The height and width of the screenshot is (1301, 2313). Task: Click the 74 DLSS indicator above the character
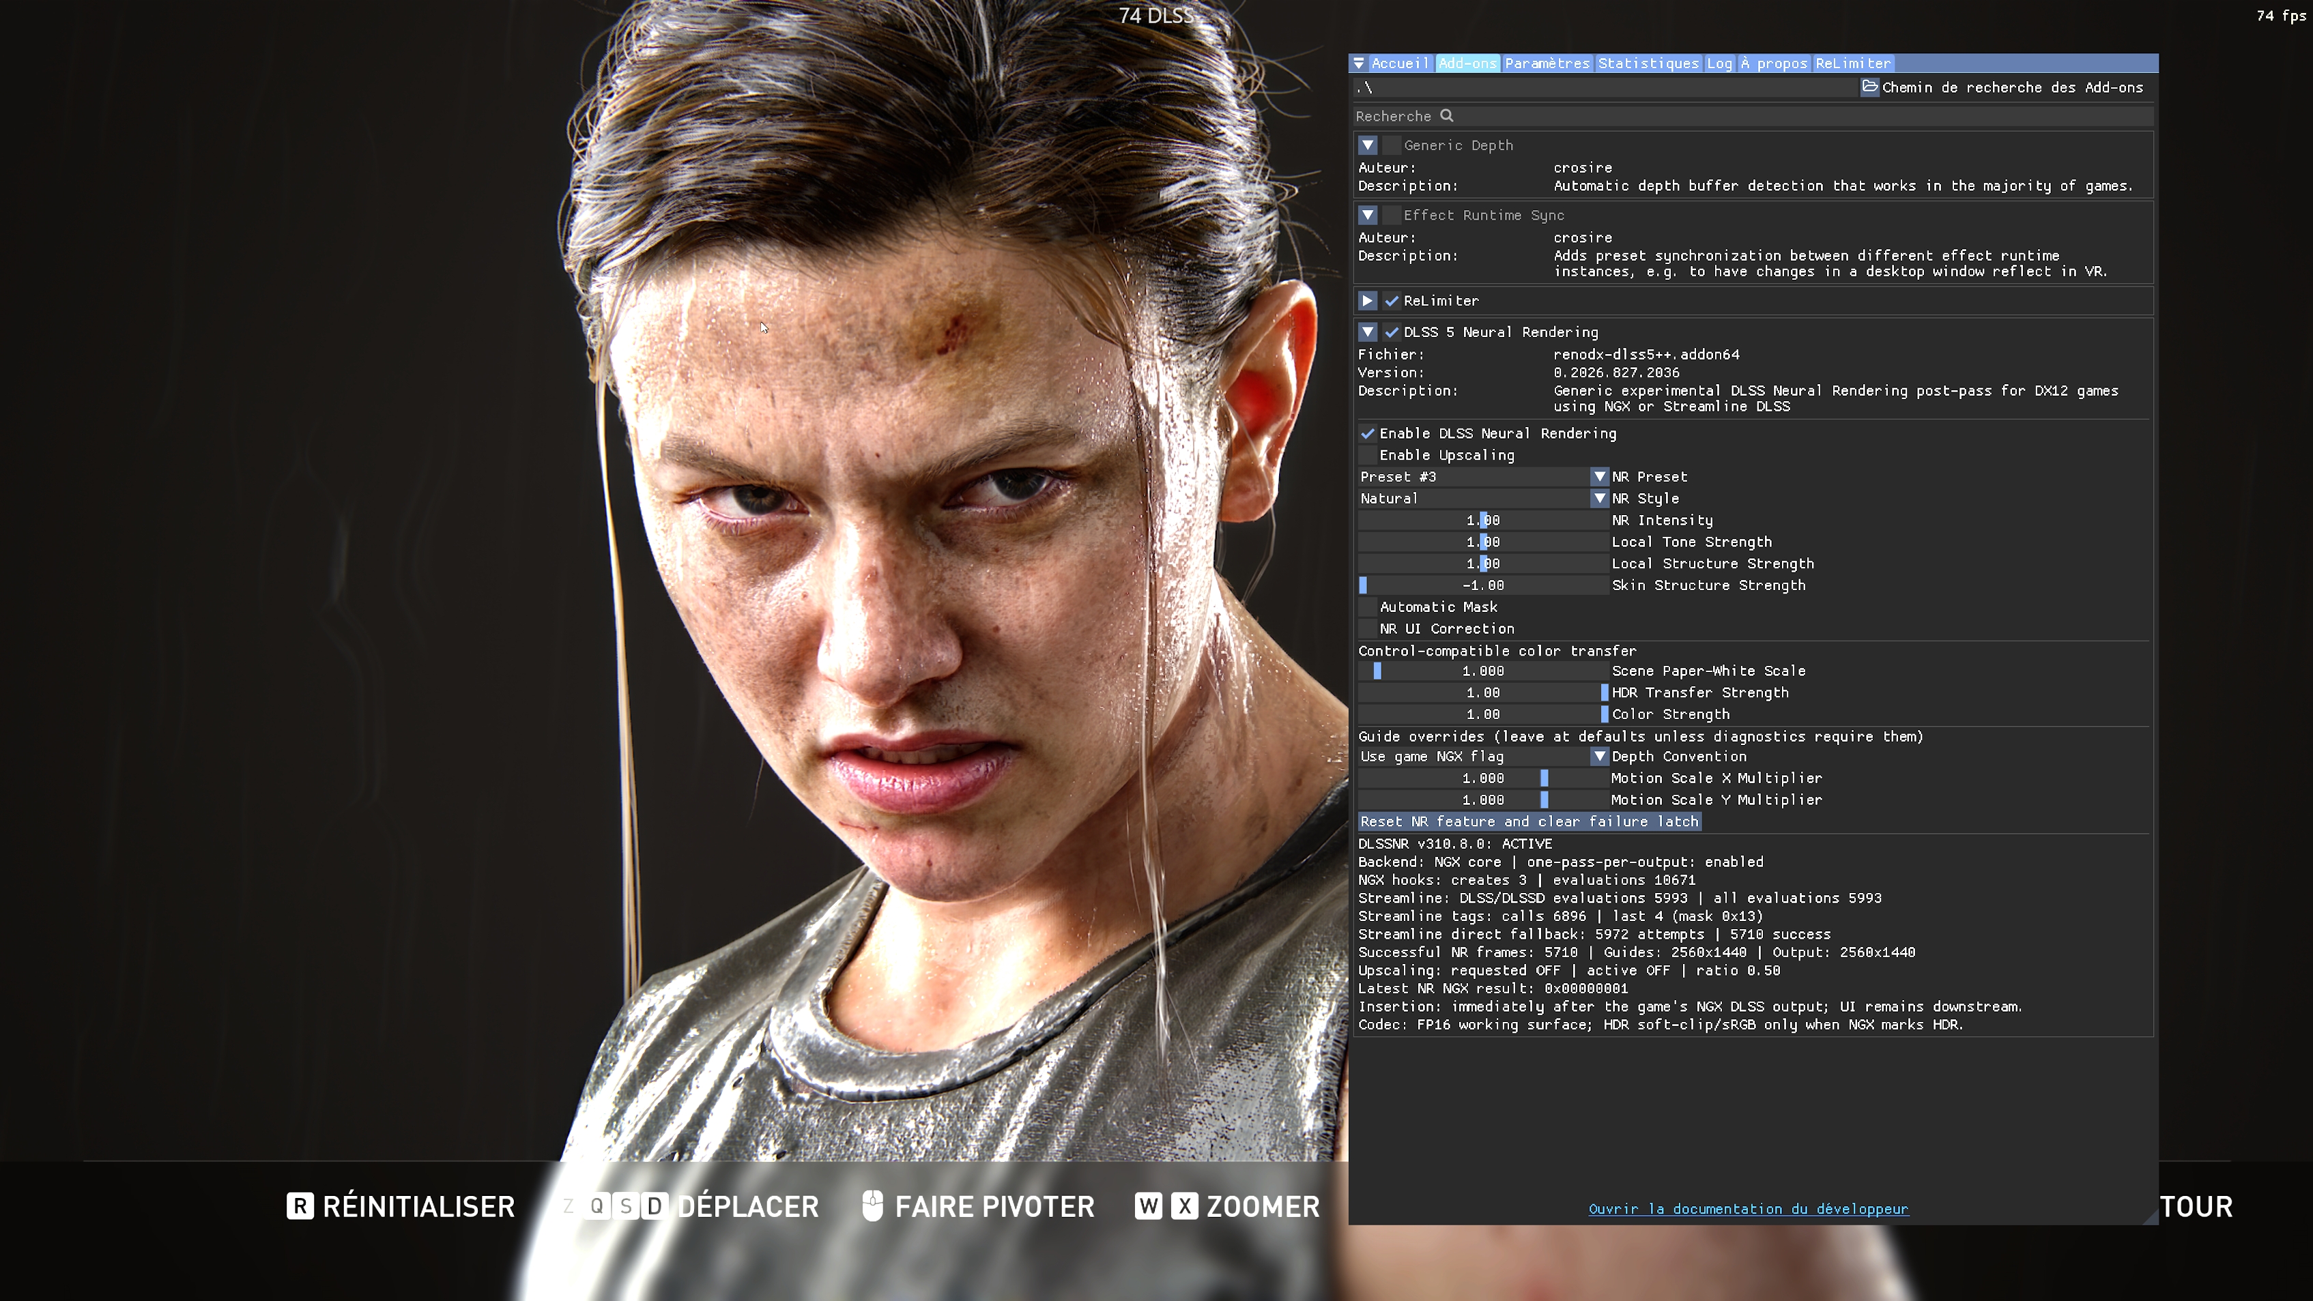click(x=1156, y=15)
